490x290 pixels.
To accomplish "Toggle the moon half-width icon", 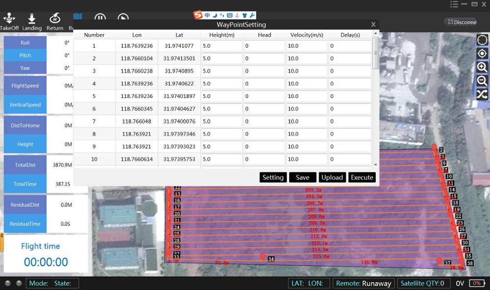I will pos(215,15).
